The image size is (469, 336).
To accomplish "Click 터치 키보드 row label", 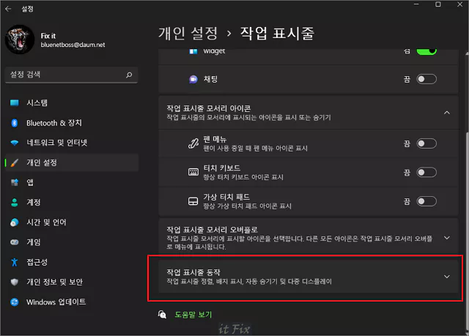I will pyautogui.click(x=222, y=168).
